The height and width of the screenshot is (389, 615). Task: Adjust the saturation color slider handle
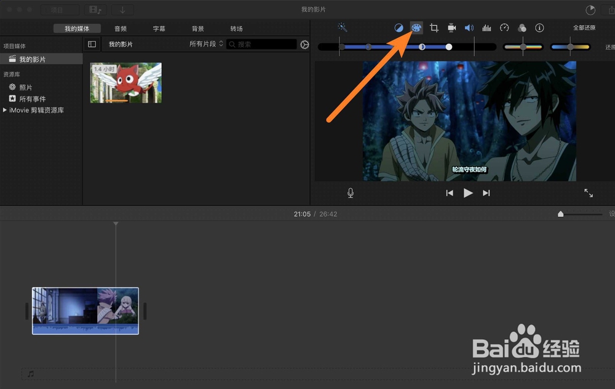[x=523, y=47]
